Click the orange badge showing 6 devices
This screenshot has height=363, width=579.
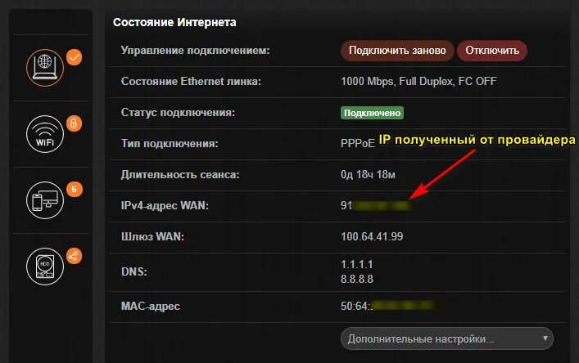75,190
